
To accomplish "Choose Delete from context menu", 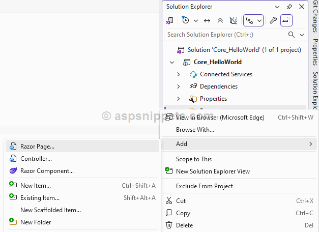I will [239, 225].
